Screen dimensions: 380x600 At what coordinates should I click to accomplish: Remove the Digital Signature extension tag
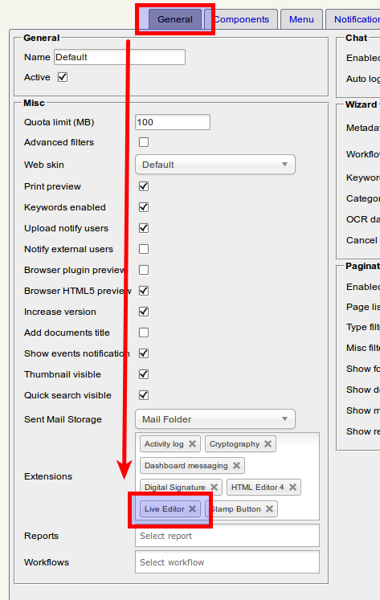click(x=214, y=487)
